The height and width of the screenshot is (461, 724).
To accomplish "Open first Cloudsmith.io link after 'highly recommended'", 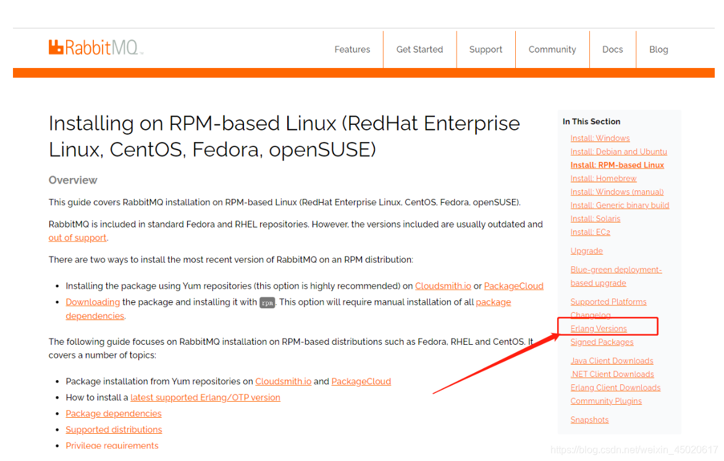I will click(x=443, y=286).
